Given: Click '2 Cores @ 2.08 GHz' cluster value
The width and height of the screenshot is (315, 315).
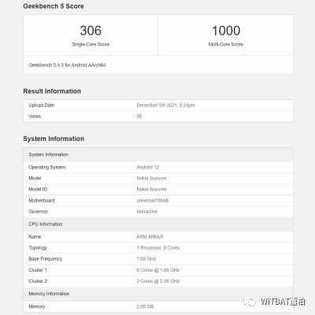Looking at the screenshot, I should [158, 281].
